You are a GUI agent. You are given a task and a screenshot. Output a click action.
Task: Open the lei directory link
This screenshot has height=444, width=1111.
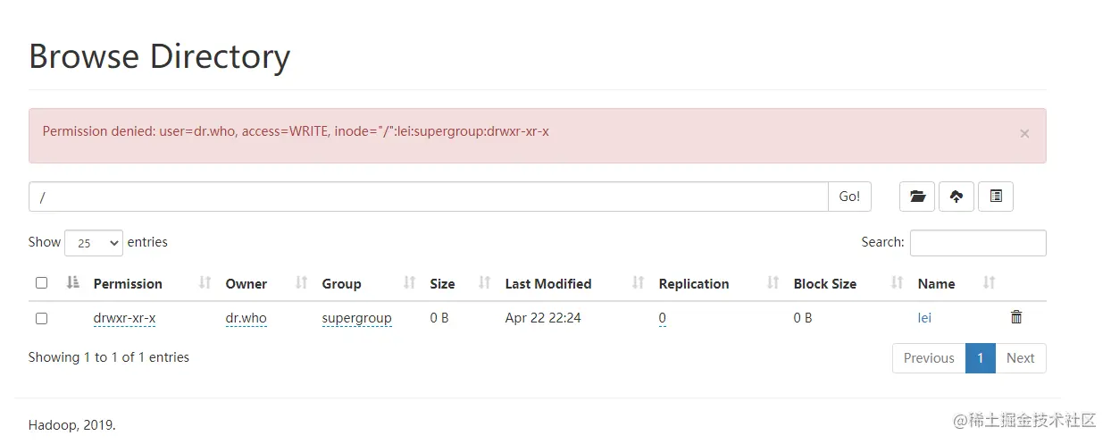pos(924,318)
